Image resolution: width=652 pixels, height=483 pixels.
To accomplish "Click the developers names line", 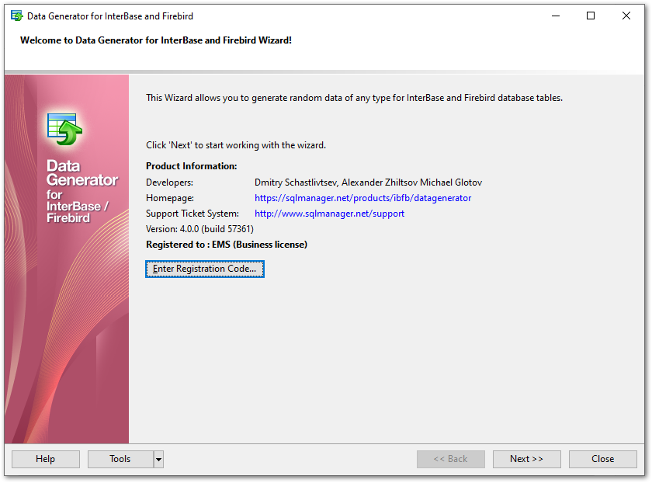I will point(368,182).
